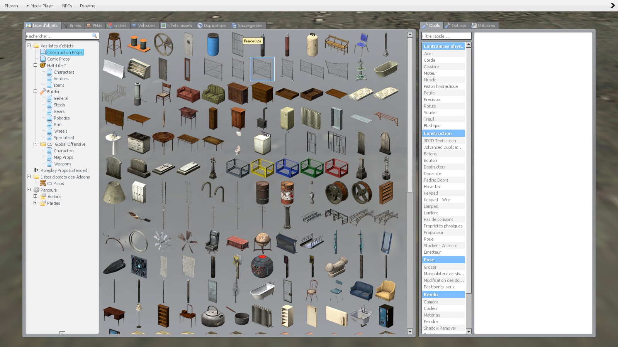Pick the large cog wheel prop

point(163,44)
